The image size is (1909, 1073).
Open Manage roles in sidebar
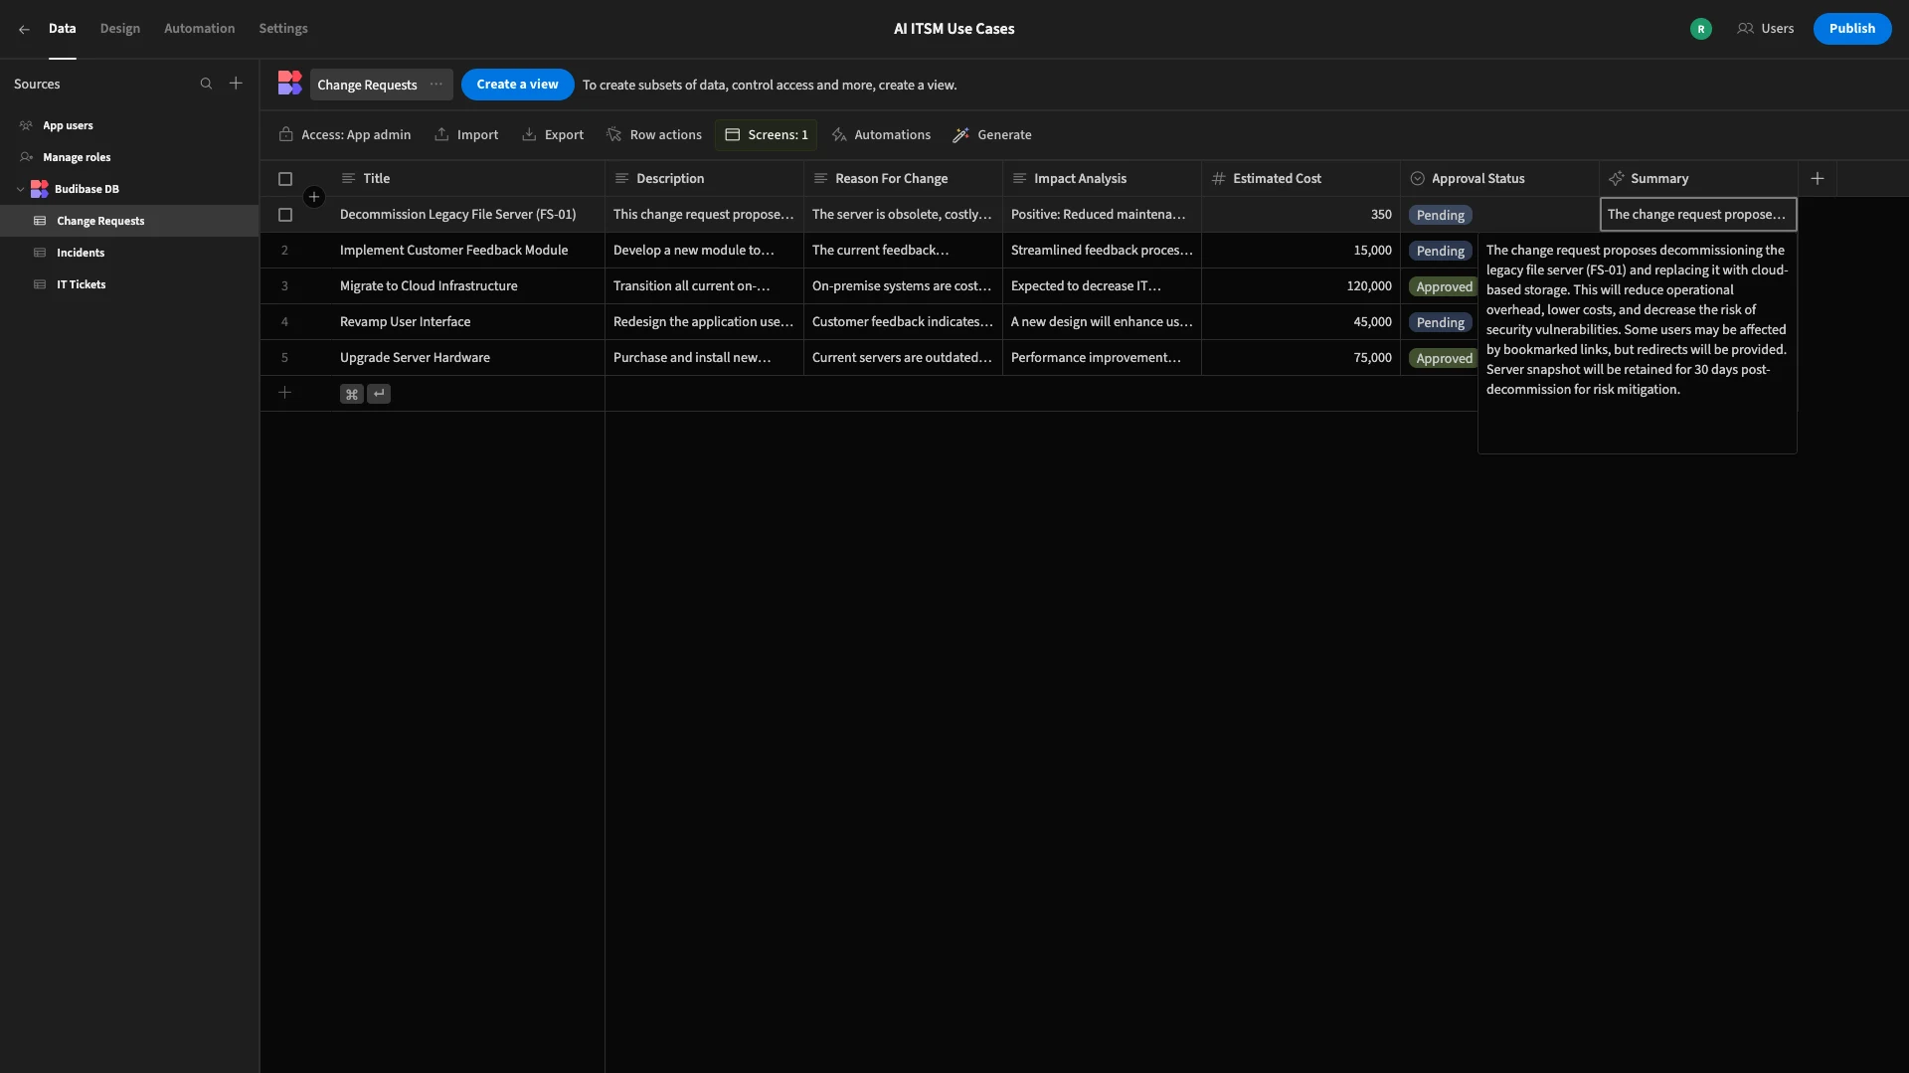click(x=77, y=157)
